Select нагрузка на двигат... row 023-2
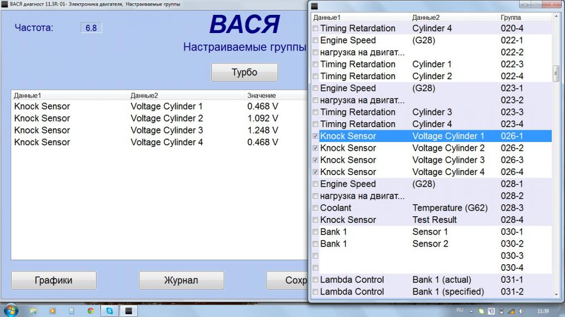 (x=431, y=100)
